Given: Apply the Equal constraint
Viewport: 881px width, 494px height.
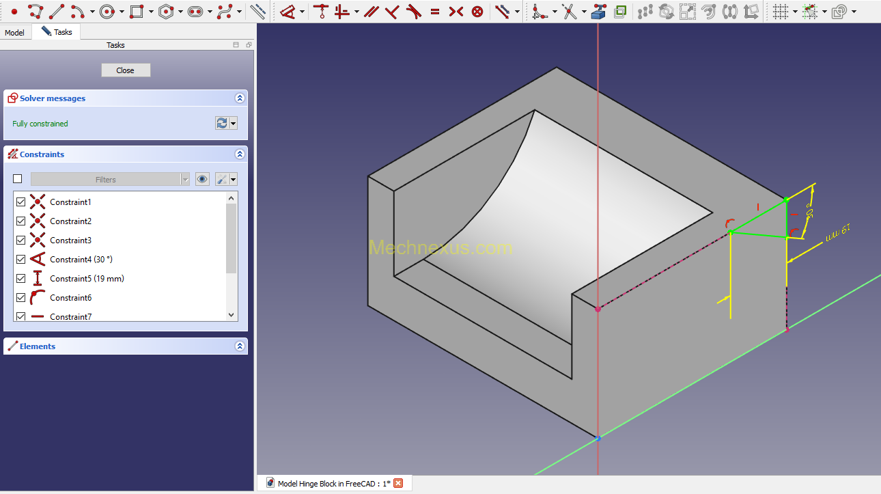Looking at the screenshot, I should (x=435, y=11).
